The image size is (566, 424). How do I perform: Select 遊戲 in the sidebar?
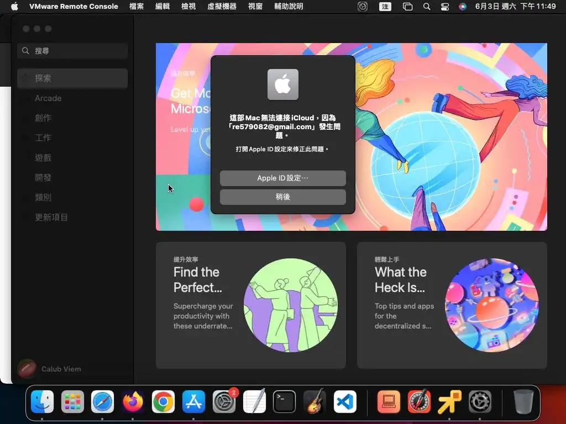pyautogui.click(x=72, y=157)
